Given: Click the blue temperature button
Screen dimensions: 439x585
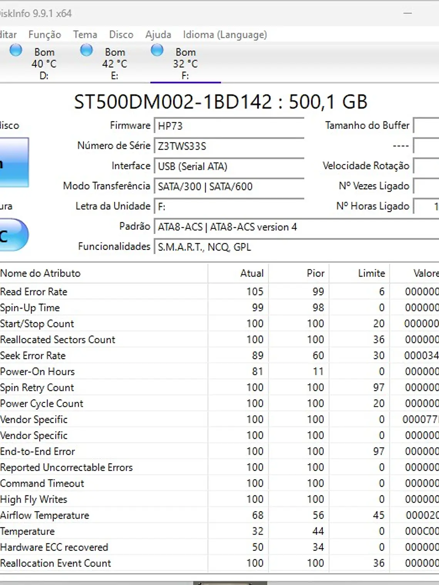Looking at the screenshot, I should (14, 235).
